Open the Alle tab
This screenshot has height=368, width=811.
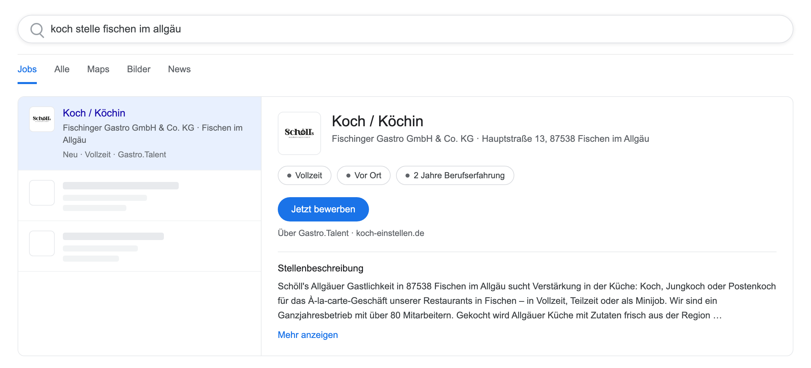[x=62, y=69]
